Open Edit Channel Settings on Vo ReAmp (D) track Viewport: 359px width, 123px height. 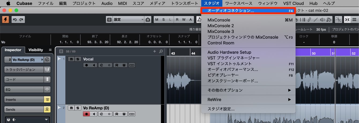[x=102, y=114]
